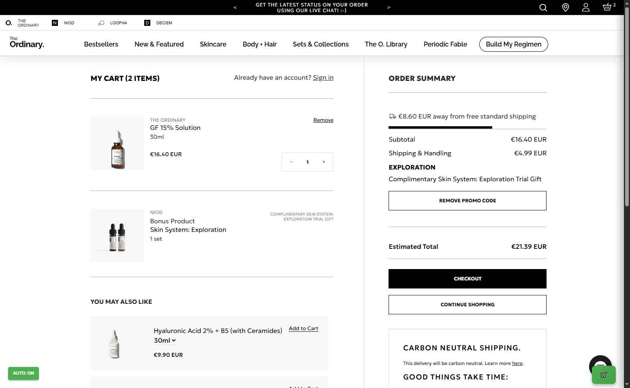The width and height of the screenshot is (630, 388).
Task: Click the EXPLORATION promo code label
Action: (x=412, y=167)
